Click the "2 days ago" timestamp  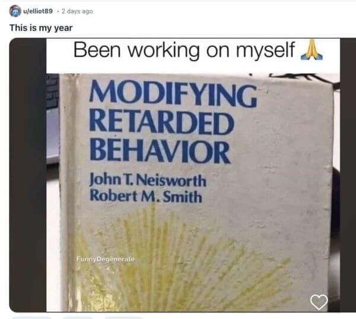click(x=77, y=11)
